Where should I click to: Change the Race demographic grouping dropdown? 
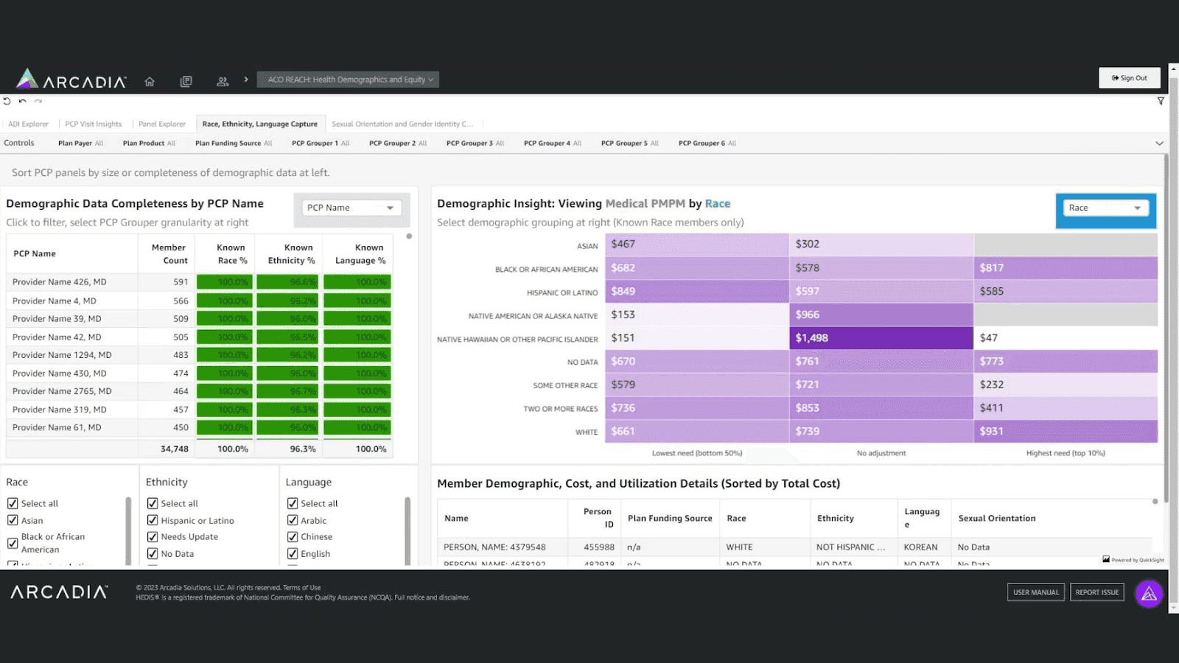[x=1105, y=208]
